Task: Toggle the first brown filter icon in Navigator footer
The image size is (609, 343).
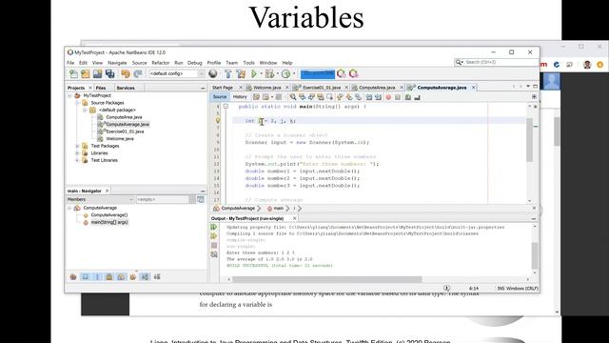Action: pyautogui.click(x=73, y=277)
